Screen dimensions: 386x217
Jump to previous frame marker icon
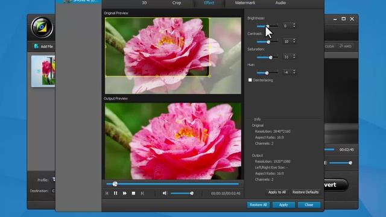(107, 193)
